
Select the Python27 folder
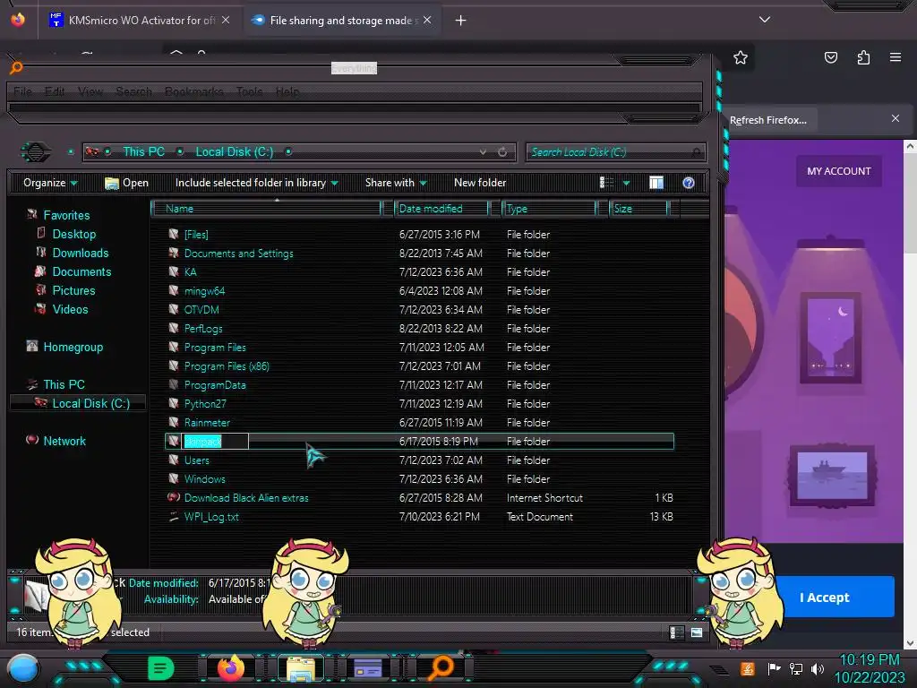[205, 404]
